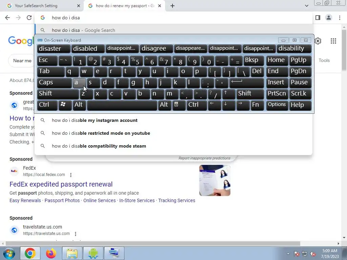Click the browser back arrow

[7, 18]
